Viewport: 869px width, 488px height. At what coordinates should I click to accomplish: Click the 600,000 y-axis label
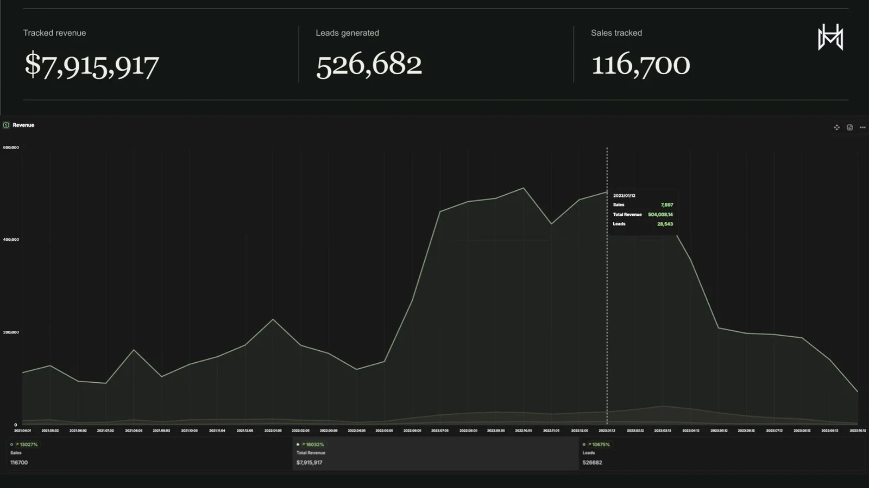pos(11,147)
